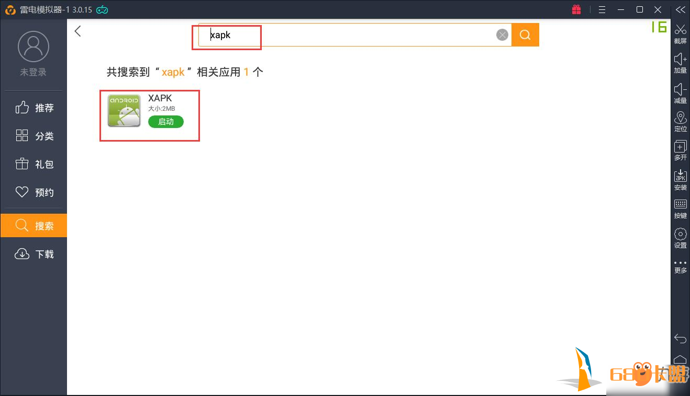Click the 未登录 not-logged-in label
The width and height of the screenshot is (690, 396).
click(x=33, y=72)
